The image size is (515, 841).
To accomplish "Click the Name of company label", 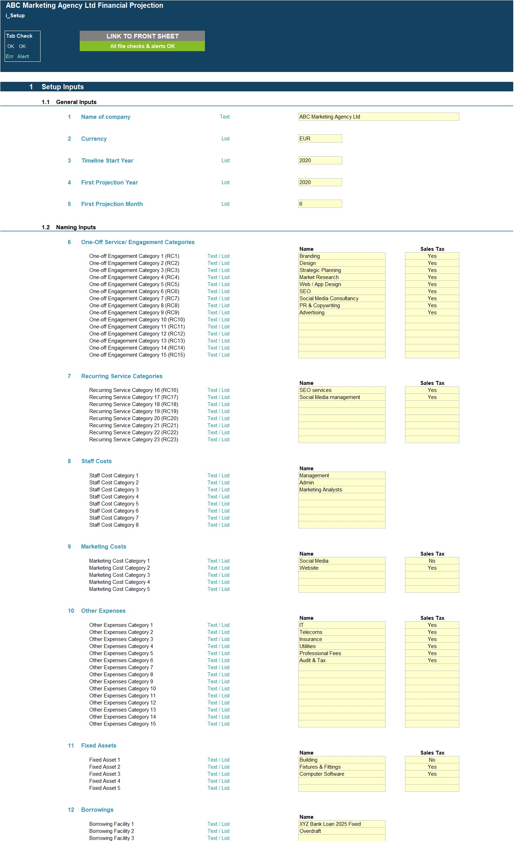I will click(106, 117).
